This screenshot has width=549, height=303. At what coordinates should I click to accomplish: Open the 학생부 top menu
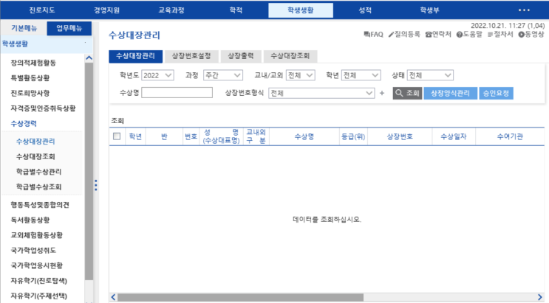coord(429,10)
